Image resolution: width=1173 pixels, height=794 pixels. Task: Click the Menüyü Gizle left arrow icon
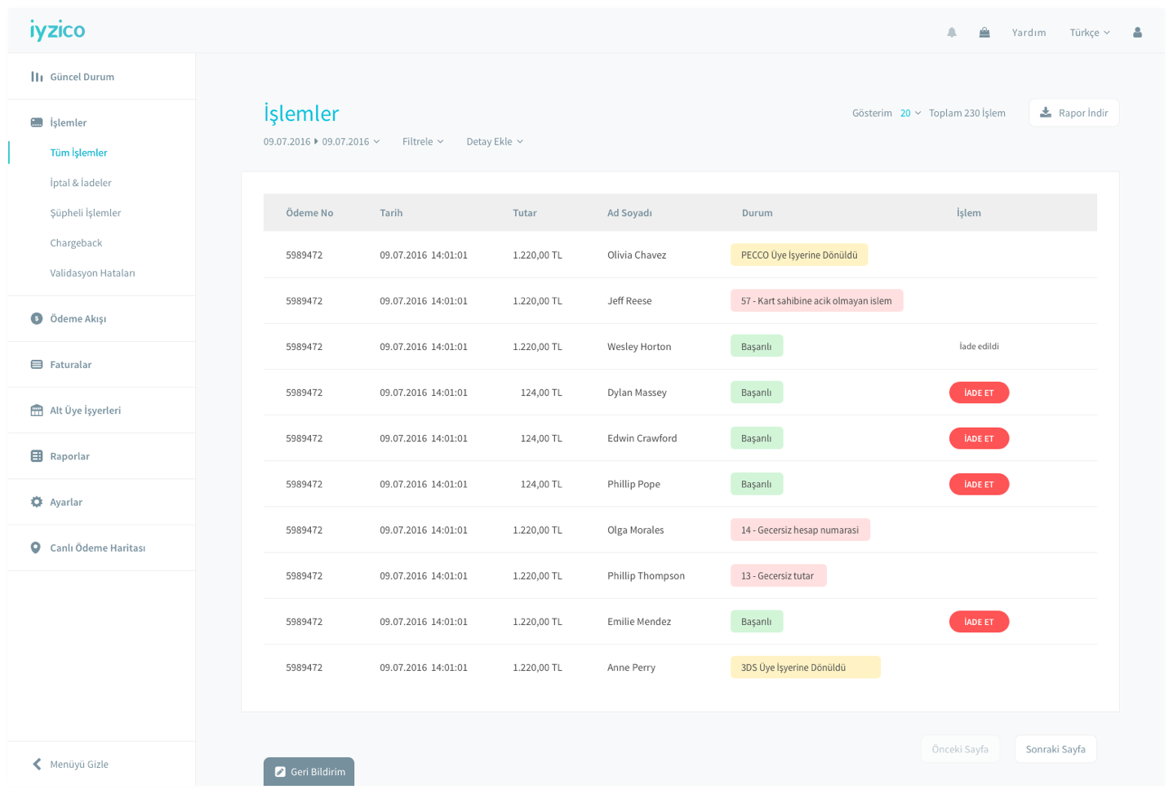(37, 764)
